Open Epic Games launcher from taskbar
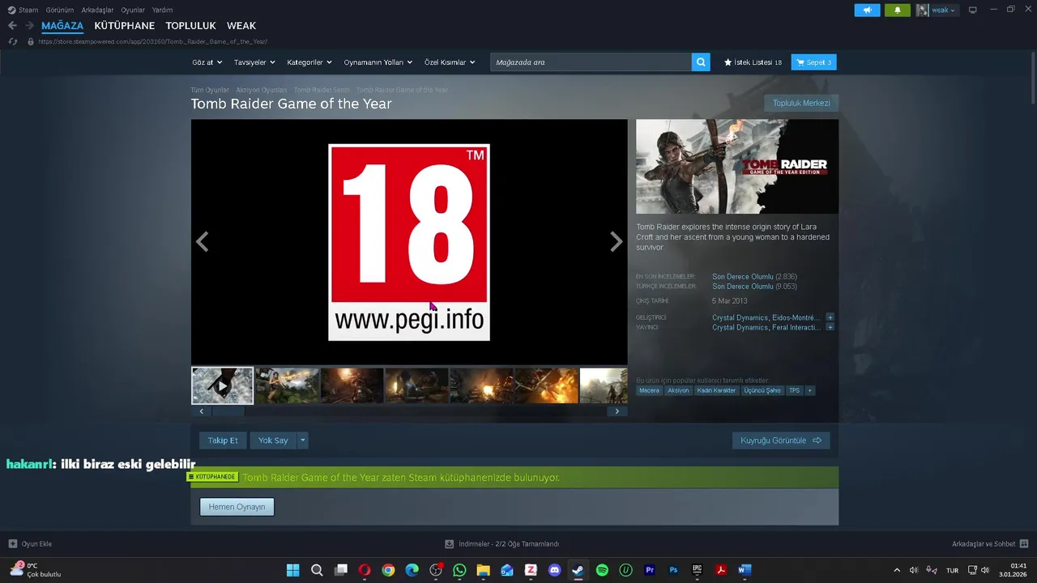1037x583 pixels. 697,570
